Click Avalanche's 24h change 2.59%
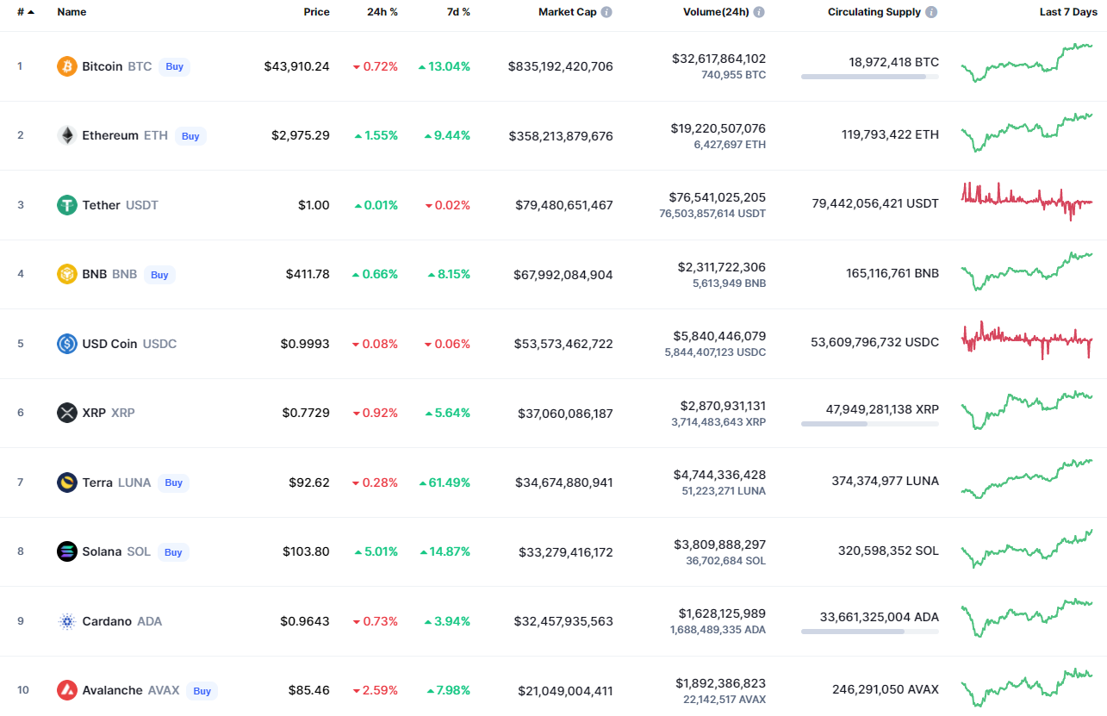Viewport: 1107px width, 716px height. [375, 690]
